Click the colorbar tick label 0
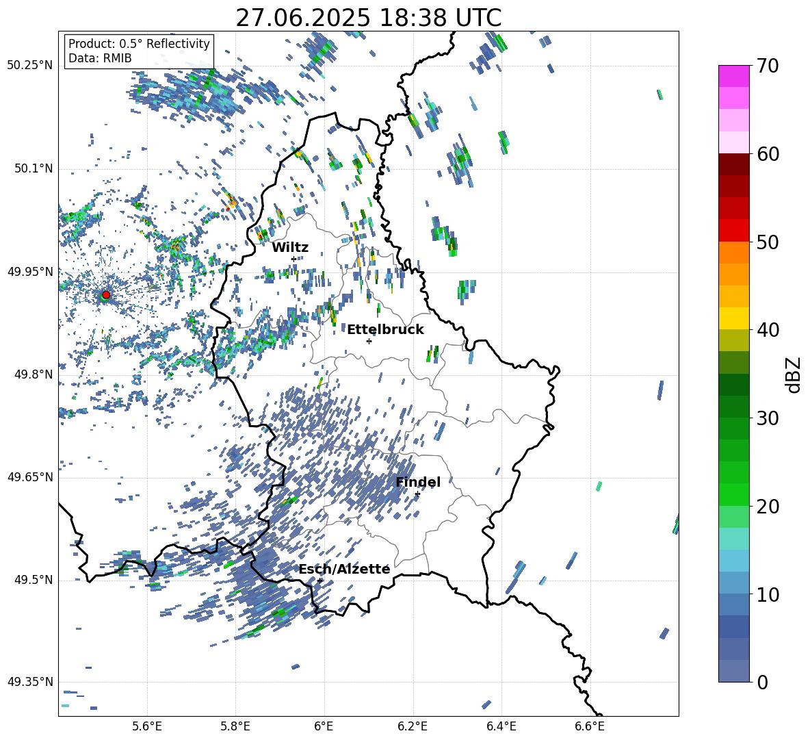 (762, 682)
